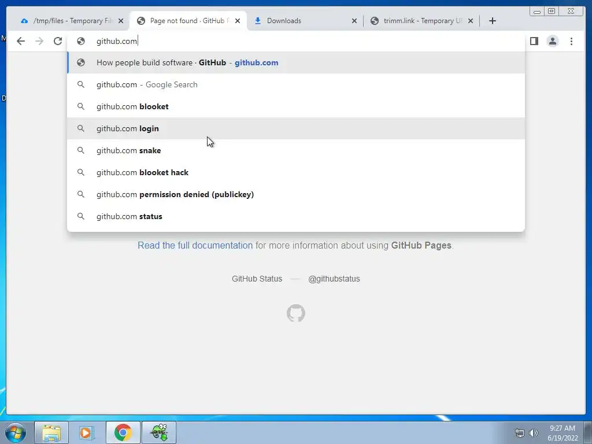Choose the github.com snake suggestion
592x444 pixels.
tap(296, 150)
